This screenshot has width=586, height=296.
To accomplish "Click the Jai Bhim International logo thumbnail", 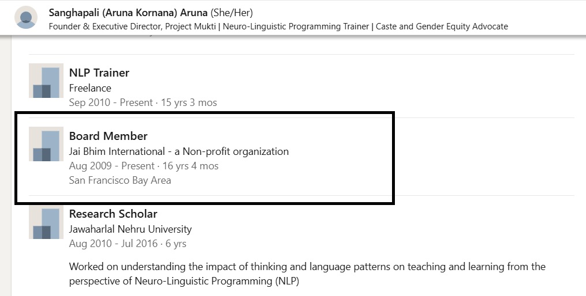I will click(46, 144).
